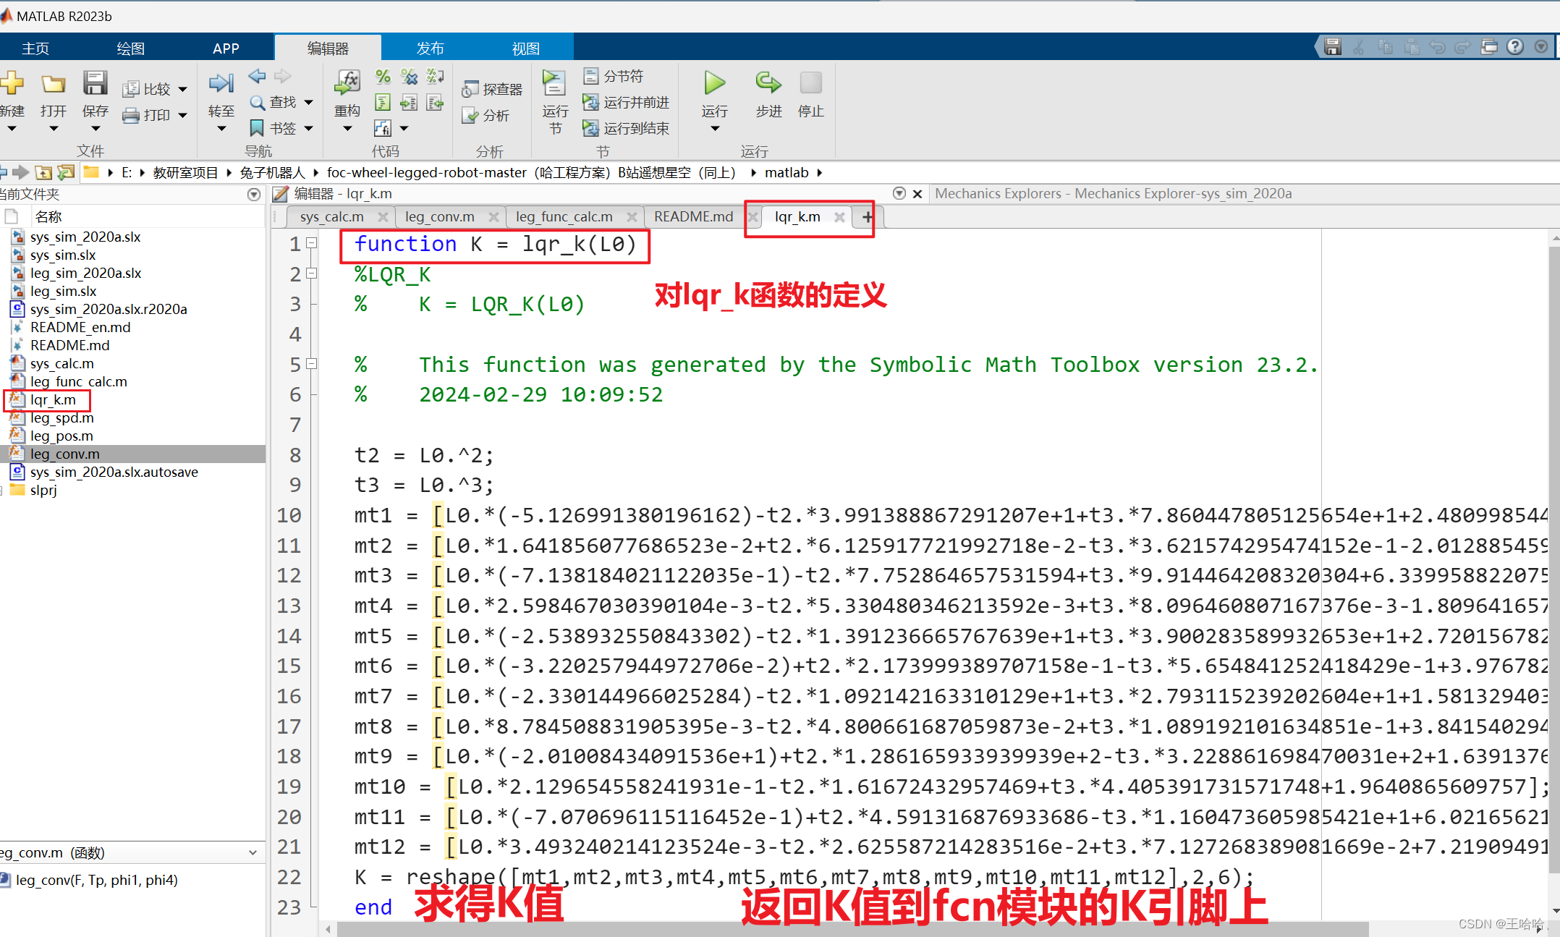The height and width of the screenshot is (937, 1560).
Task: Expand the leg_conv.m details panel chevron
Action: point(253,852)
